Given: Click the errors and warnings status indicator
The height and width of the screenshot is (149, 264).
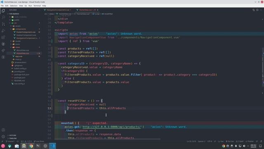Looking at the screenshot, I should [x=26, y=142].
